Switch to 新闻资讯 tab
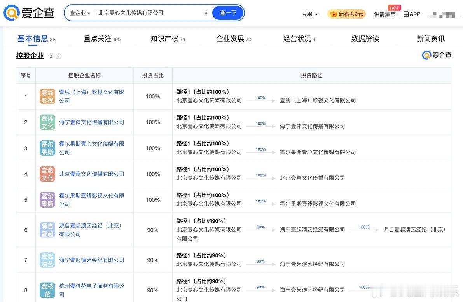The height and width of the screenshot is (302, 463). pyautogui.click(x=430, y=38)
